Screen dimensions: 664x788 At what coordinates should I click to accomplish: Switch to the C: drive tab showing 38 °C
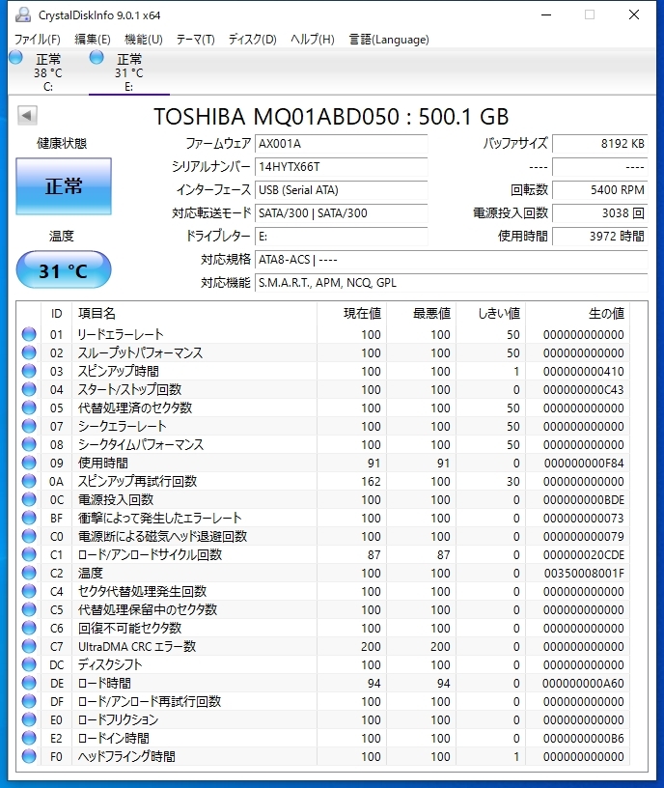pos(48,71)
